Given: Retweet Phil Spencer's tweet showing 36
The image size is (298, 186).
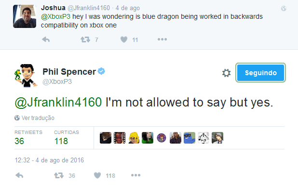Looking at the screenshot, I should tap(59, 175).
